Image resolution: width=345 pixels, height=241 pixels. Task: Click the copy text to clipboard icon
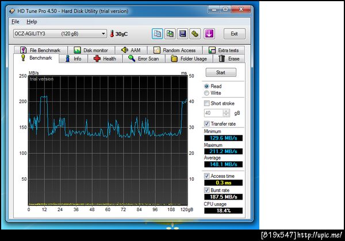pyautogui.click(x=158, y=34)
